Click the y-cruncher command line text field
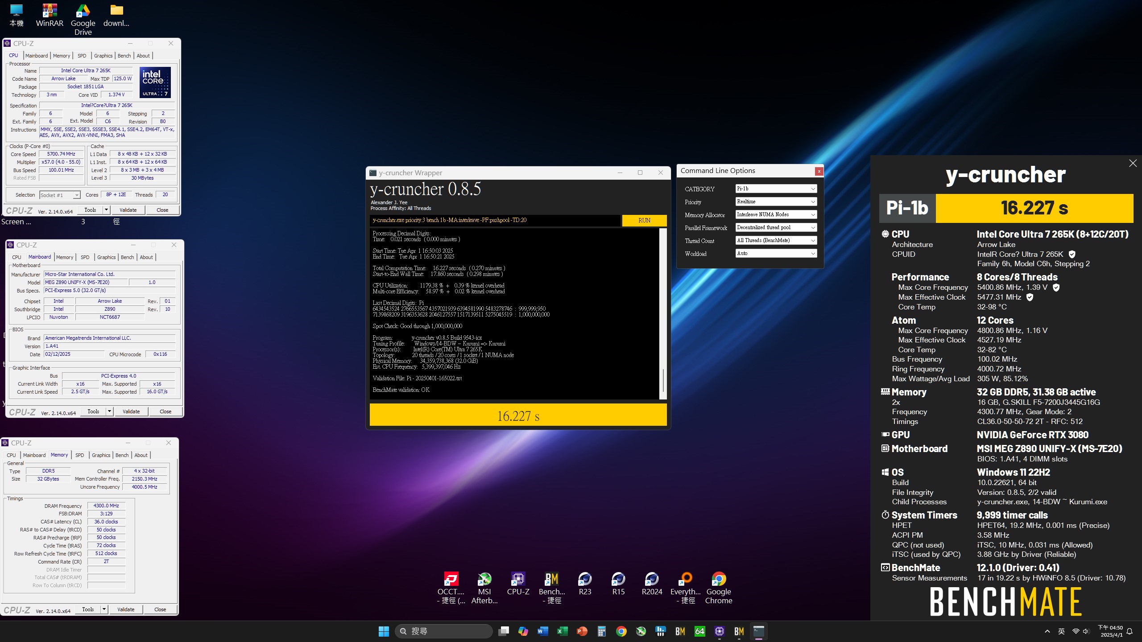Screen dimensions: 1142x642 coord(495,220)
